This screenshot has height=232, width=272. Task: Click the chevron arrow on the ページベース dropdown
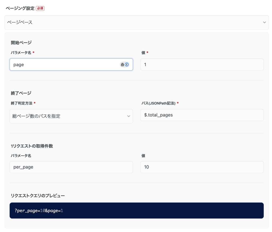tap(264, 23)
